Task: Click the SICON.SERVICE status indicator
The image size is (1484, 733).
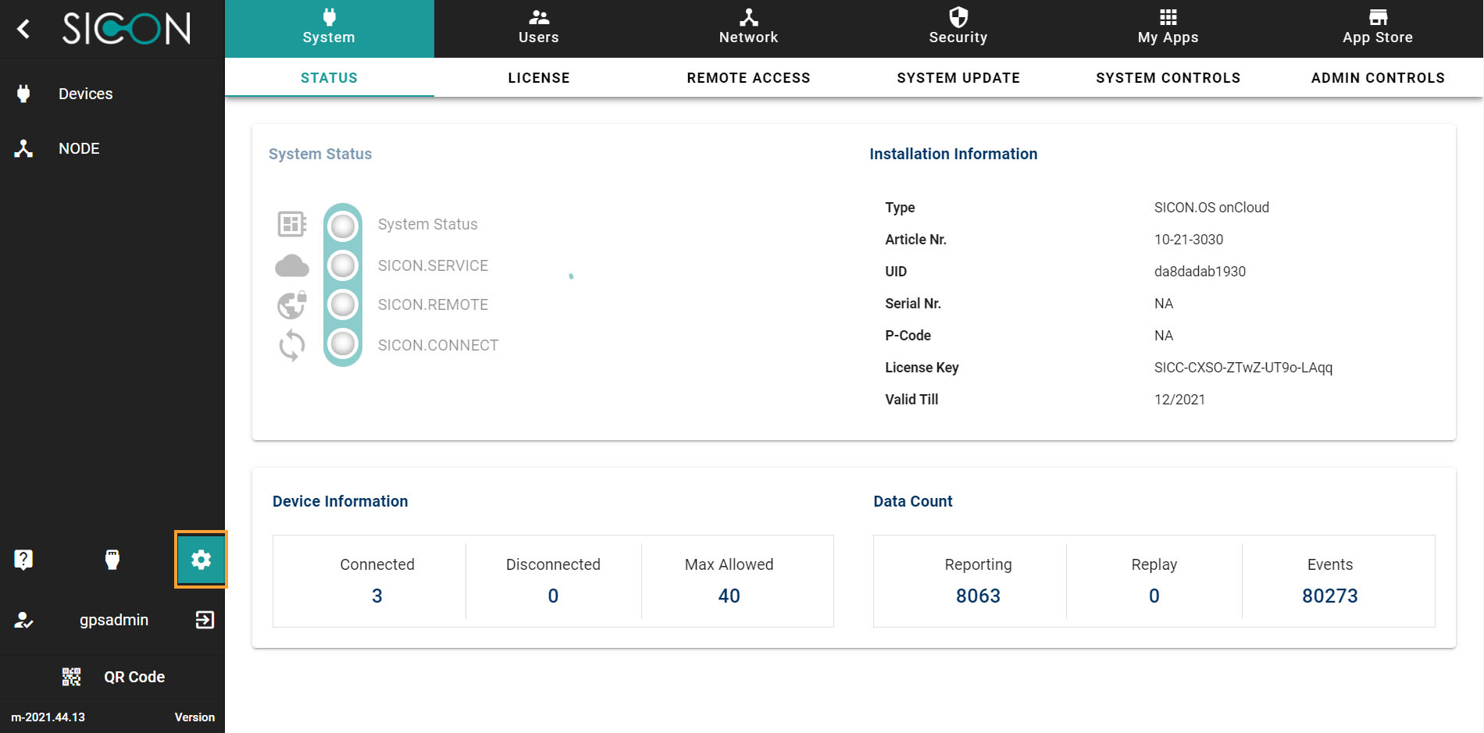Action: [x=343, y=265]
